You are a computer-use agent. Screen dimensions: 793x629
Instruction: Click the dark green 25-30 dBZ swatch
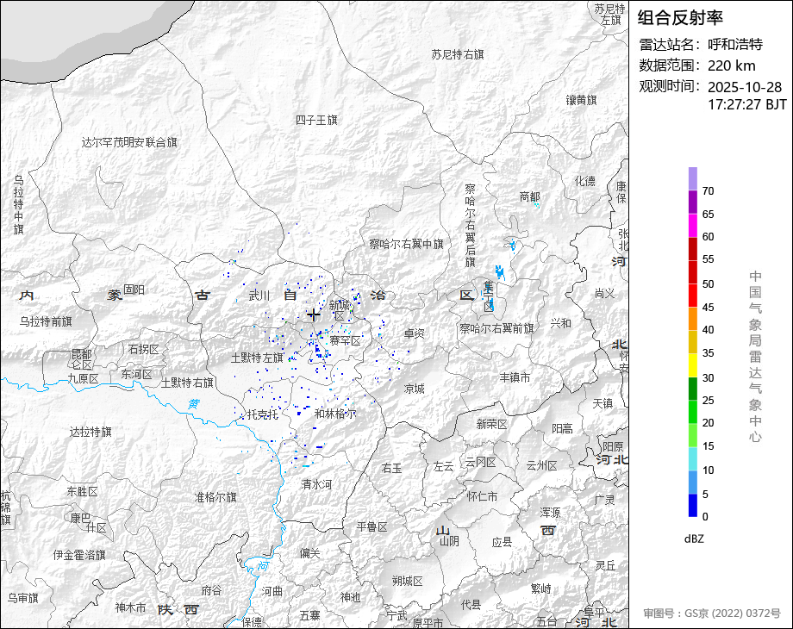(x=693, y=389)
